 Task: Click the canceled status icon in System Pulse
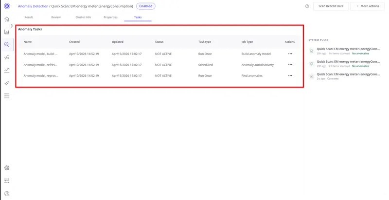(312, 76)
